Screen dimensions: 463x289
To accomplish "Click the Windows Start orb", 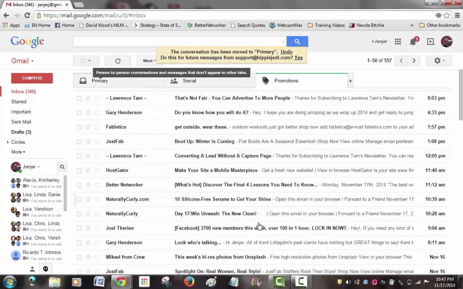I will pyautogui.click(x=9, y=282).
